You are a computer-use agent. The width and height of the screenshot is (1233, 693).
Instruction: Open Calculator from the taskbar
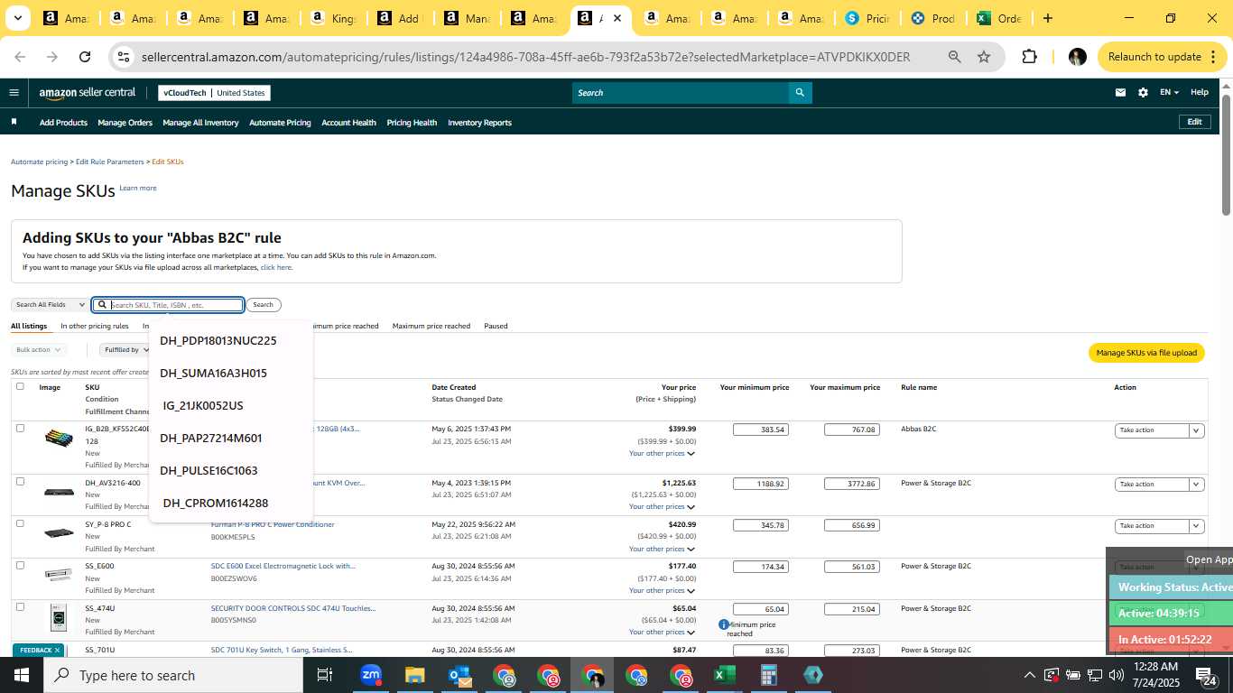(768, 675)
